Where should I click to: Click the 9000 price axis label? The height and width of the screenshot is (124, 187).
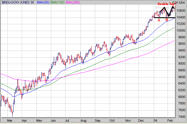click(182, 63)
